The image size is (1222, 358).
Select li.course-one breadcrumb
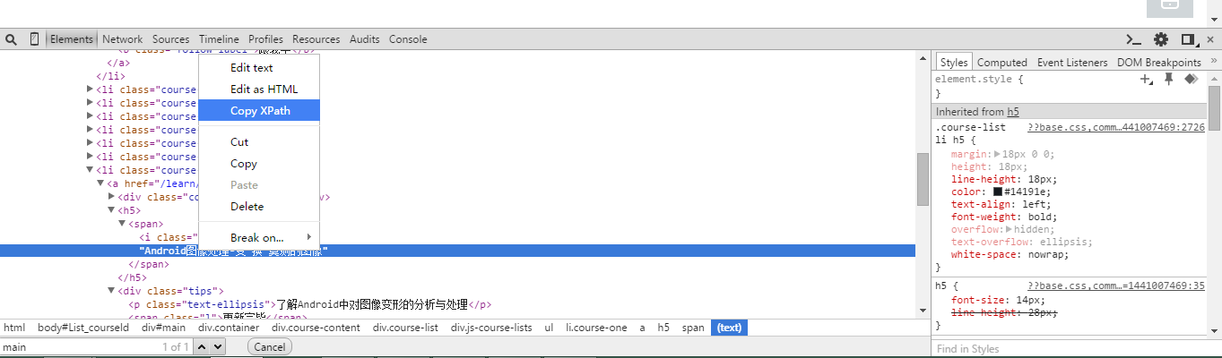click(596, 328)
